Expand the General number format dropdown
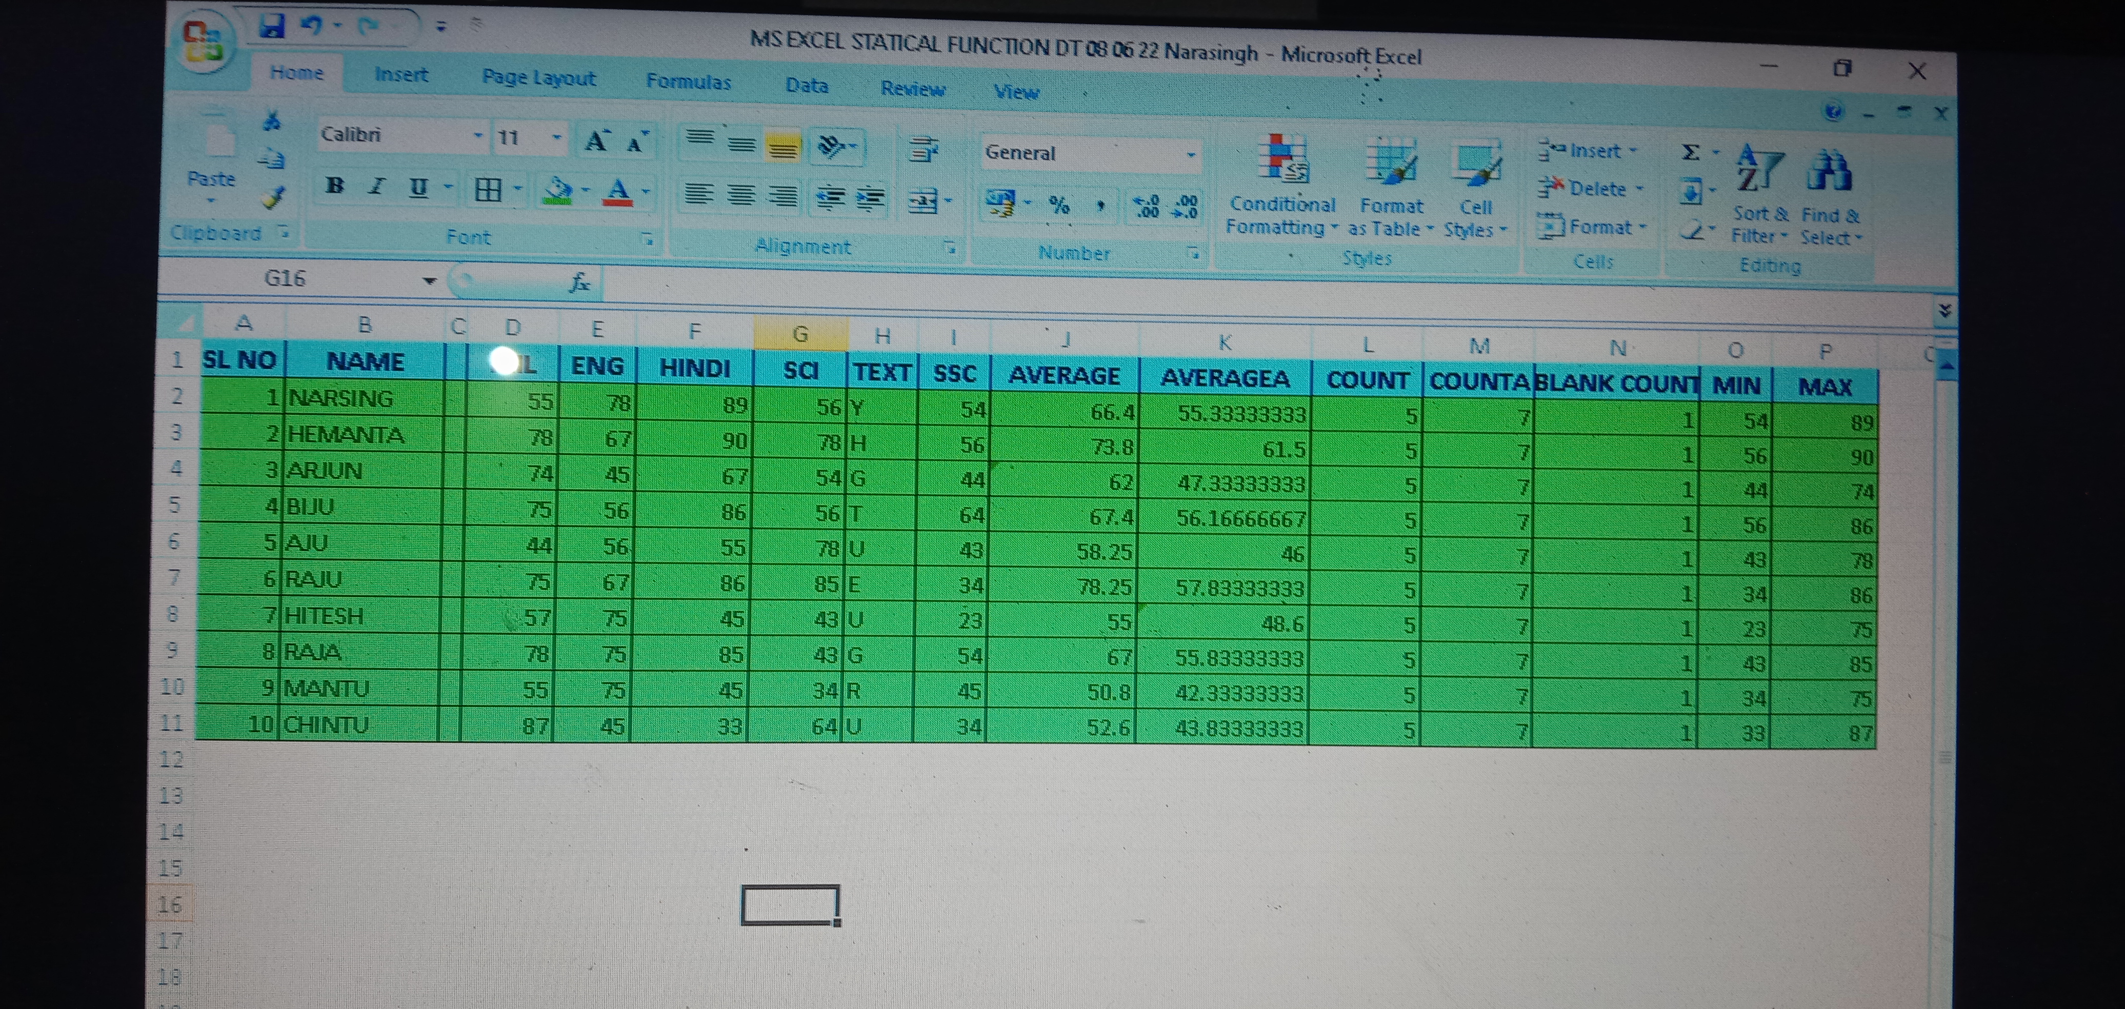Viewport: 2125px width, 1009px height. pos(1190,155)
